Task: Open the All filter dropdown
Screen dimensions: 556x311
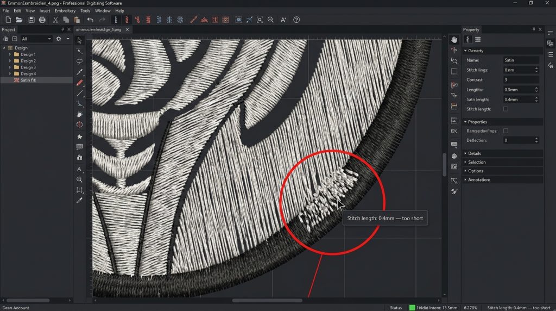Action: (x=36, y=39)
